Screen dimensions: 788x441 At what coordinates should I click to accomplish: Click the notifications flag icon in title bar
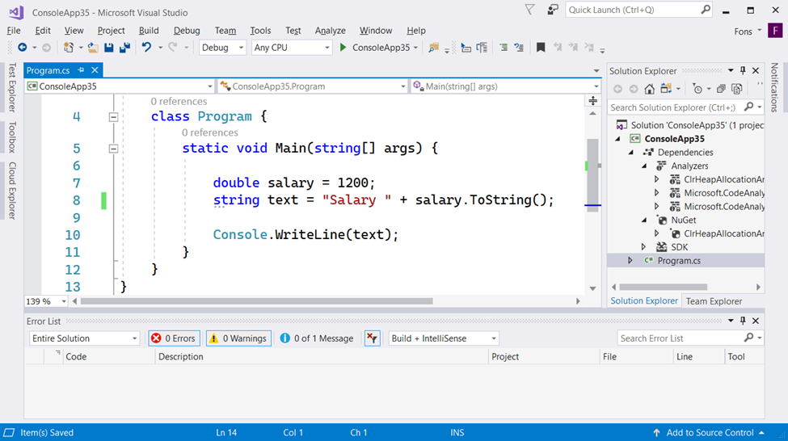(529, 10)
